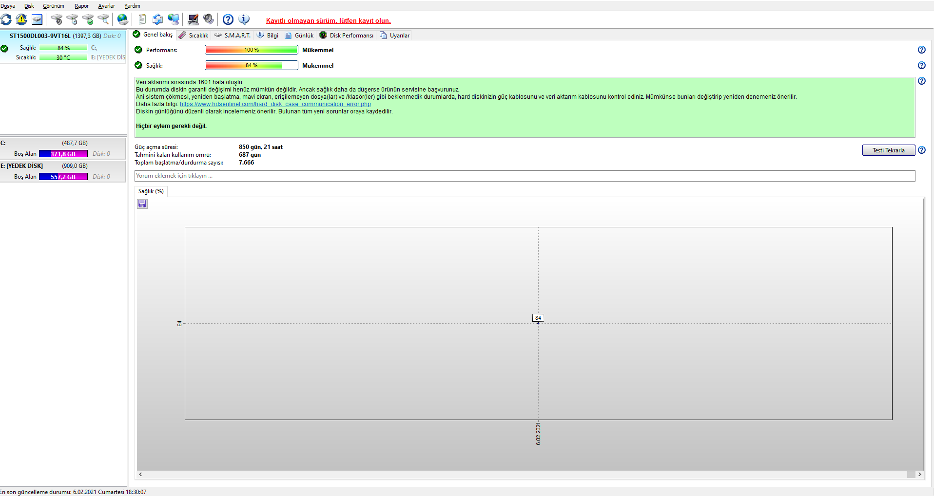The width and height of the screenshot is (934, 496).
Task: Click the chart scrollbar right arrow
Action: pos(920,475)
